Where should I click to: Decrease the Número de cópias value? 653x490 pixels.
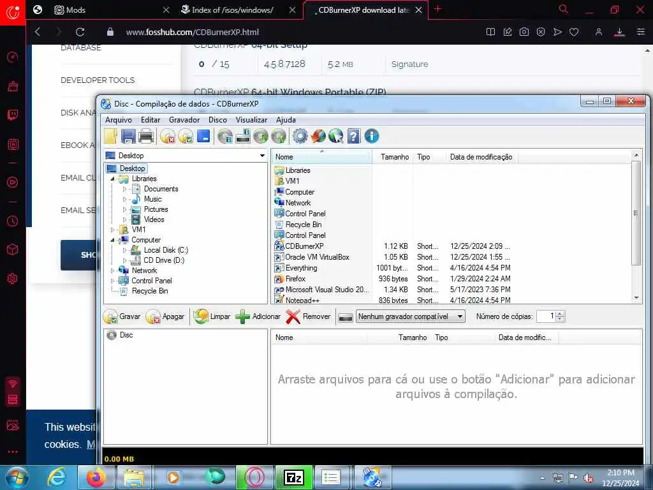(x=560, y=320)
